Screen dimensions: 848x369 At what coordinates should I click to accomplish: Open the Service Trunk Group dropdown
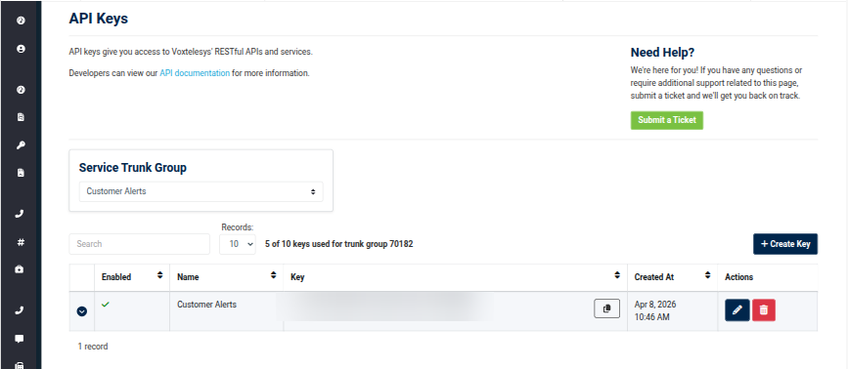point(201,191)
